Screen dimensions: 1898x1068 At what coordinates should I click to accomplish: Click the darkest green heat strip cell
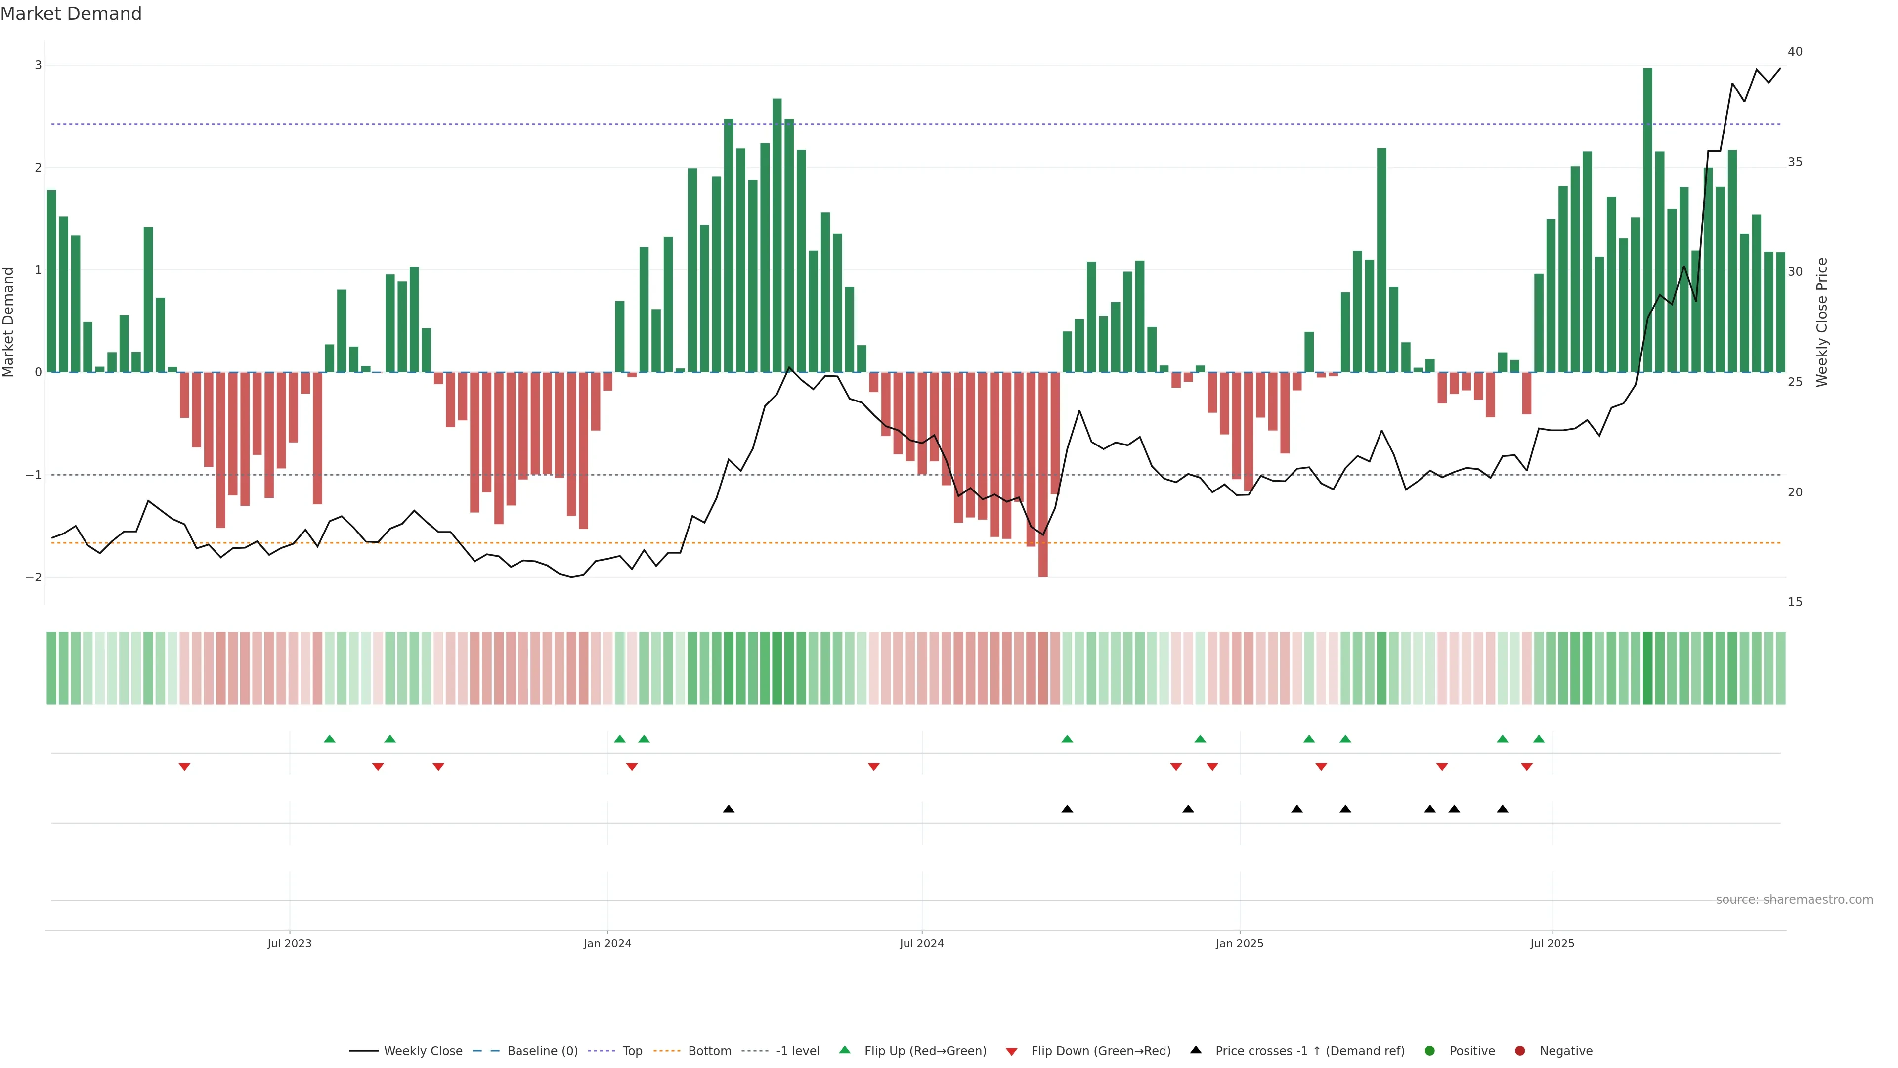tap(1647, 668)
